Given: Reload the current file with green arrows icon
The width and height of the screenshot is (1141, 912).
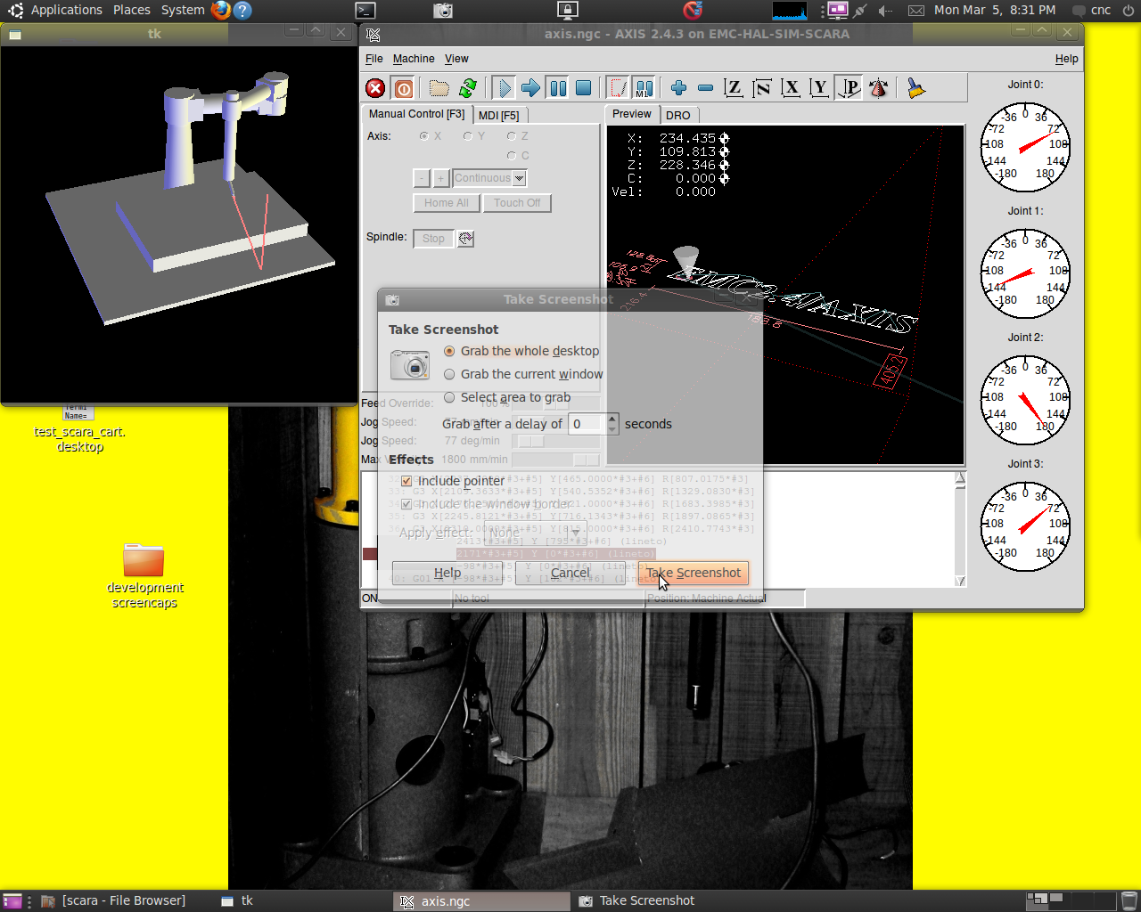Looking at the screenshot, I should (468, 88).
